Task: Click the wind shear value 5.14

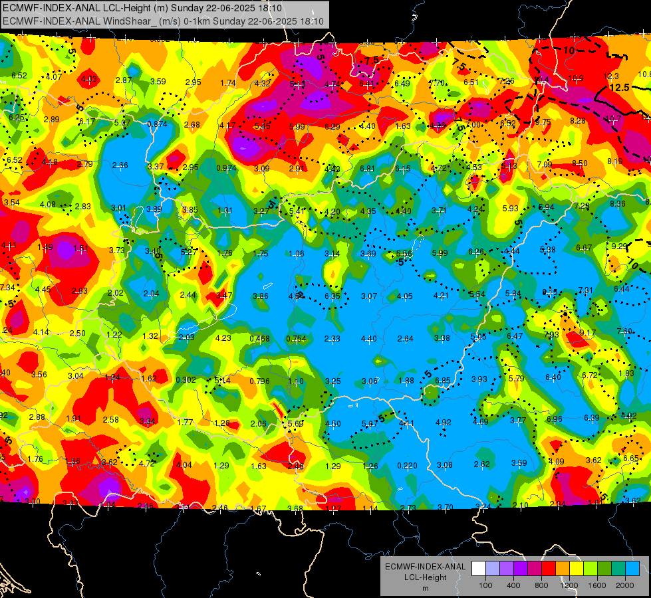Action: (222, 379)
